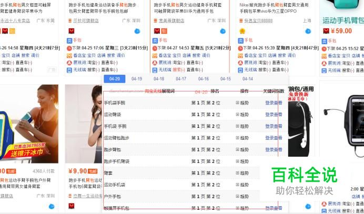Click the blue 类 category icon in 莎拉可旗舰店 card
The height and width of the screenshot is (214, 364).
point(69,41)
